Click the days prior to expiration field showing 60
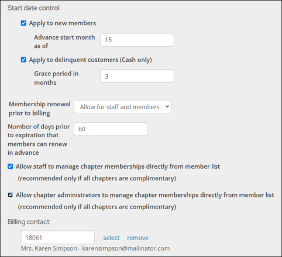Screen dimensions: 282x257 coord(111,129)
